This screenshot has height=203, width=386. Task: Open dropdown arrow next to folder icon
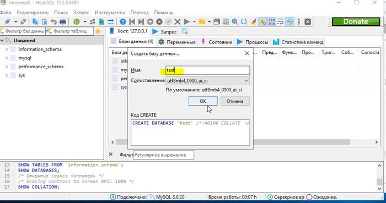pos(209,22)
